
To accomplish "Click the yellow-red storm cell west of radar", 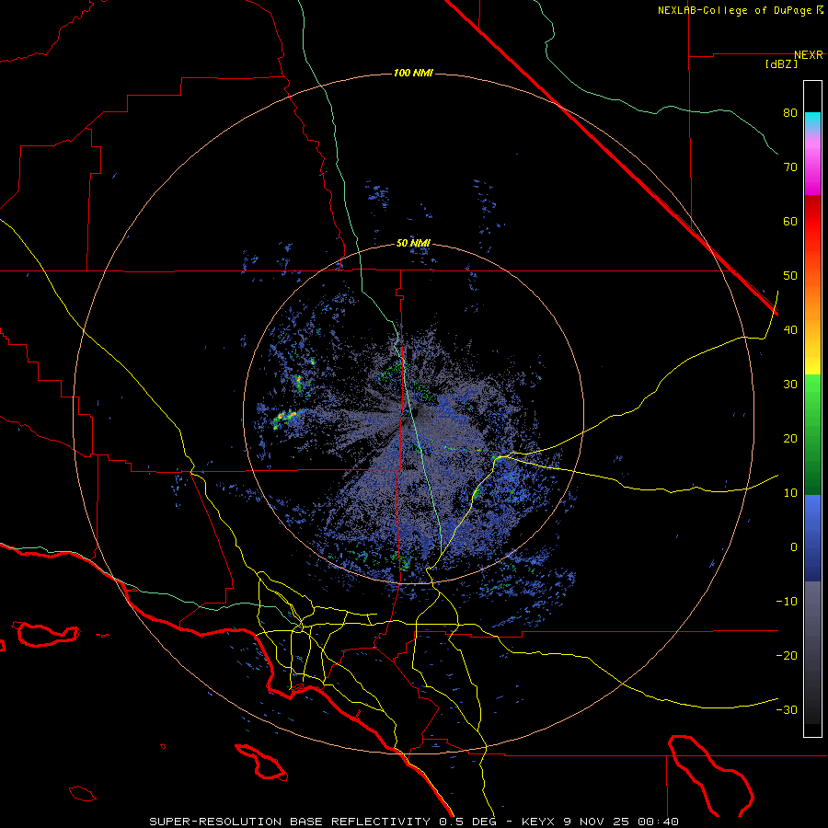I will click(285, 419).
